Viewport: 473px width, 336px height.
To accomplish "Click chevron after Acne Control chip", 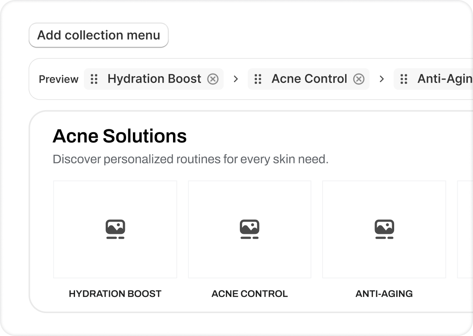I will click(382, 79).
